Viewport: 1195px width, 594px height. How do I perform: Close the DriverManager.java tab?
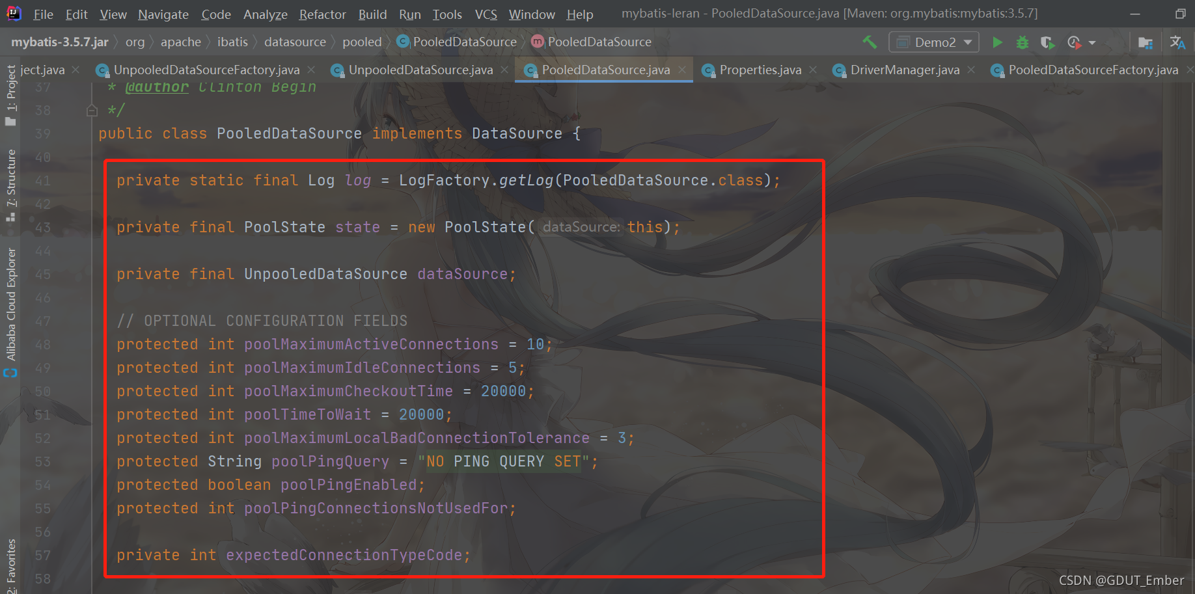(971, 70)
